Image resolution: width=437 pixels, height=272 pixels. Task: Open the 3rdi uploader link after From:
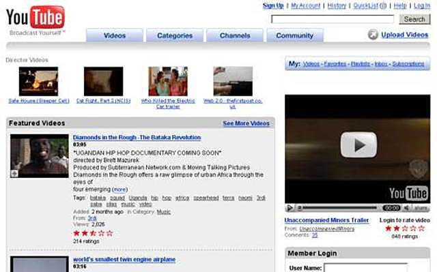point(92,218)
